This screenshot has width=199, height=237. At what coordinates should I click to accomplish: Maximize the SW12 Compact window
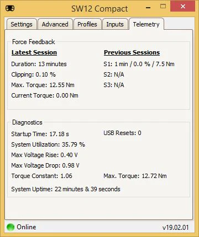tap(163, 7)
